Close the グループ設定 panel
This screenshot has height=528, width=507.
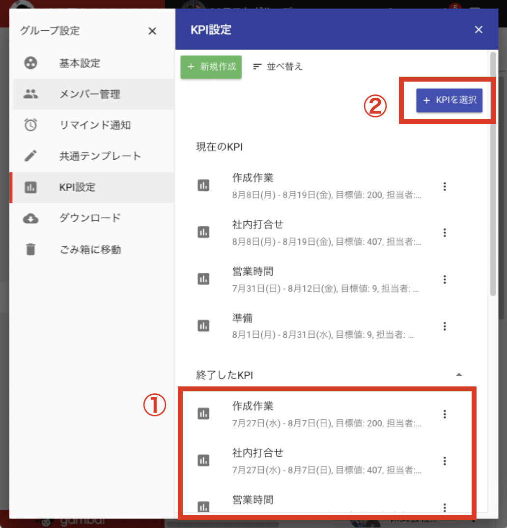[x=152, y=31]
